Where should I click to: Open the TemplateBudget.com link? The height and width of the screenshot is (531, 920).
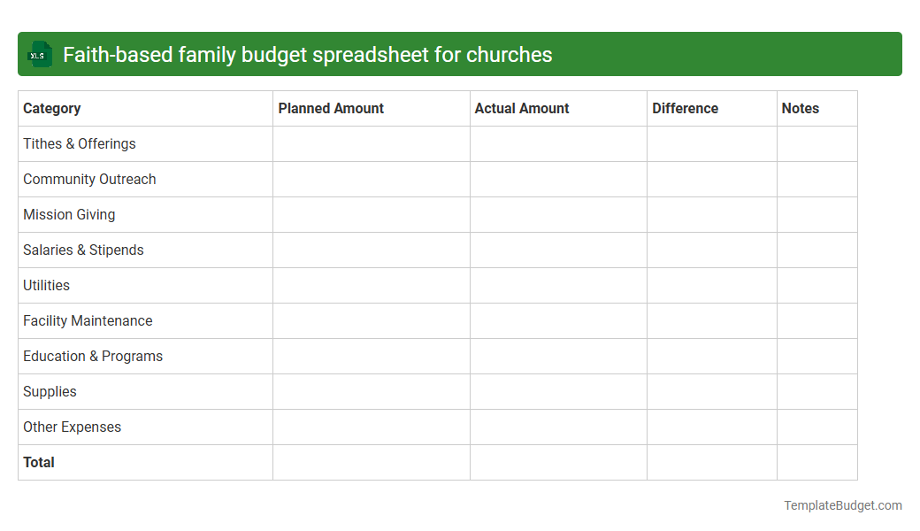pos(842,505)
